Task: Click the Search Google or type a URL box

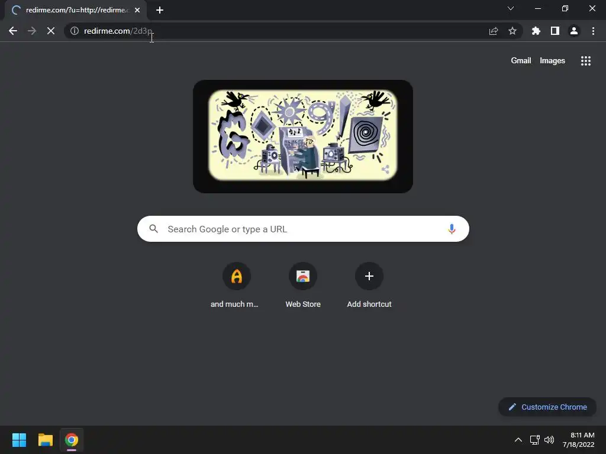Action: click(x=303, y=229)
